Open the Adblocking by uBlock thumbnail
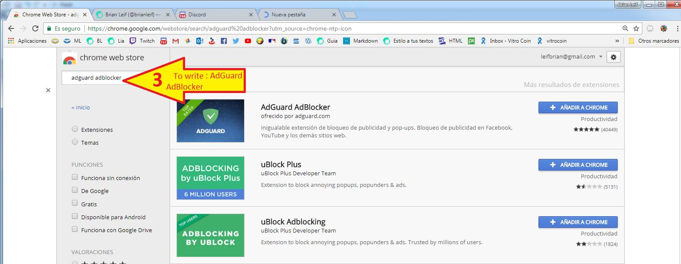Image resolution: width=681 pixels, height=264 pixels. [210, 235]
